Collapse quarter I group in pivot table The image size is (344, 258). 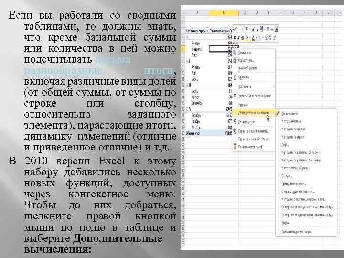point(187,36)
